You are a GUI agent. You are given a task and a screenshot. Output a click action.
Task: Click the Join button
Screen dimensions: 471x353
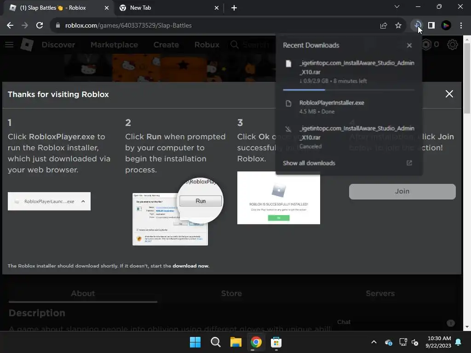[x=402, y=192]
